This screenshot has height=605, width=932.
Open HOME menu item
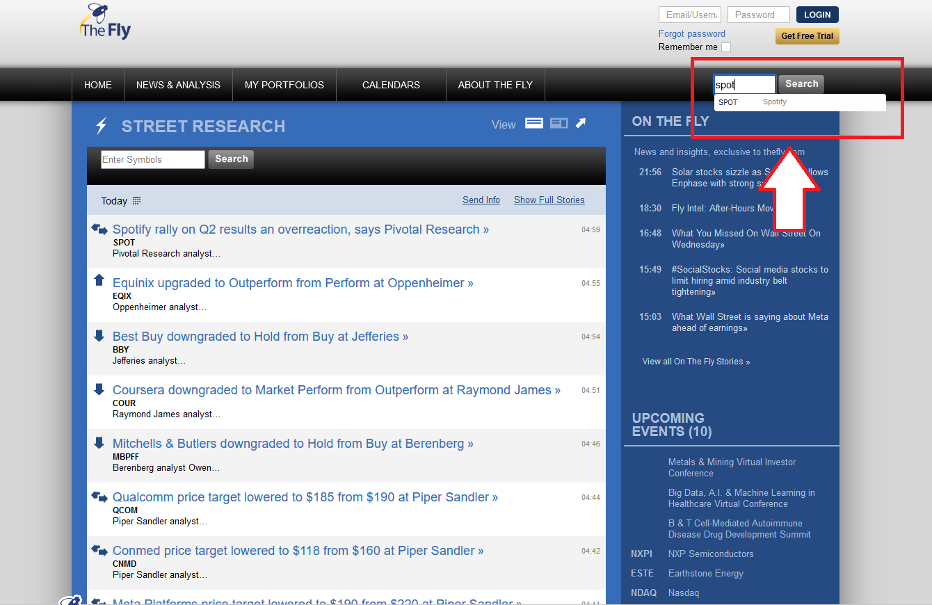click(x=98, y=85)
